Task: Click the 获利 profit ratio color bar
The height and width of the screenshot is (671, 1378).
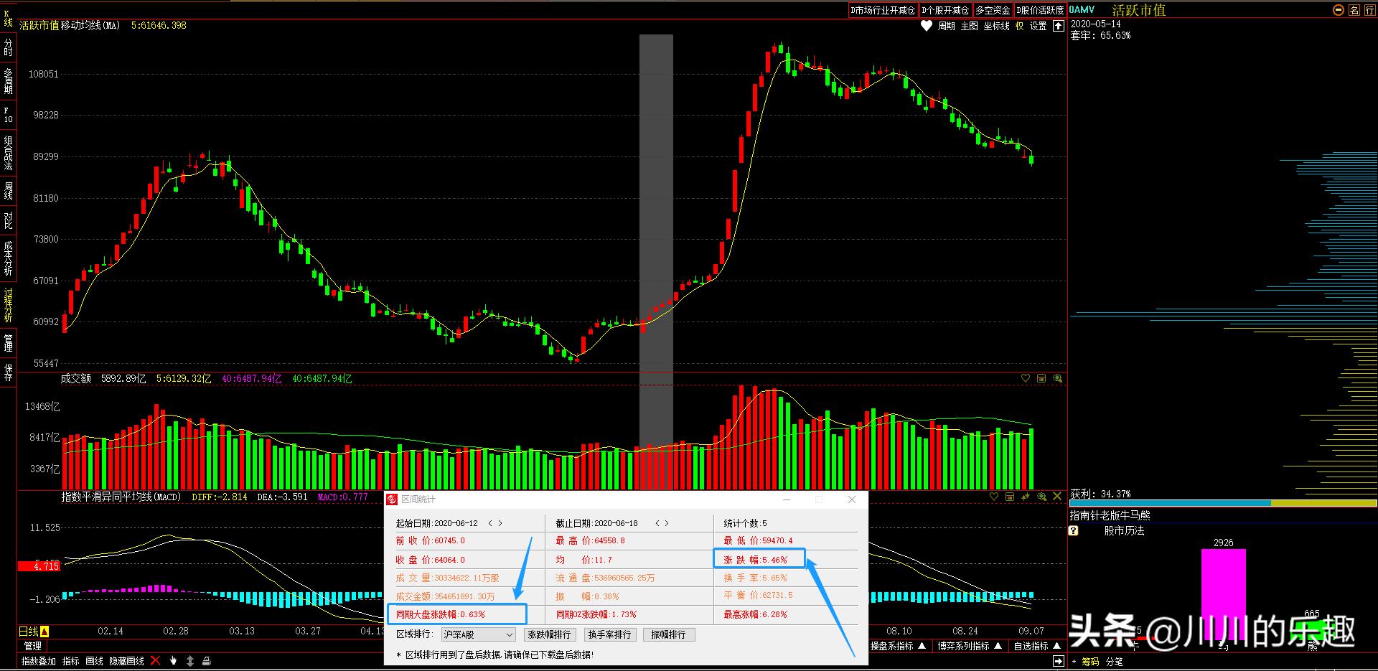Action: 1223,503
